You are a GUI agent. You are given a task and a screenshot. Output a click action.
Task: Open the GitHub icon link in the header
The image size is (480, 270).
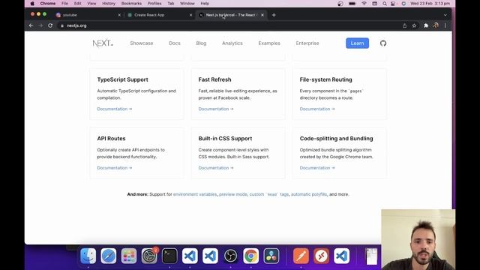tap(383, 43)
